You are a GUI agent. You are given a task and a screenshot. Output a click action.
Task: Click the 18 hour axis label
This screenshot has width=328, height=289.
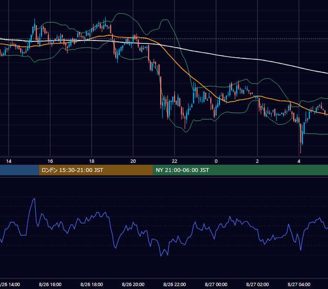point(92,161)
